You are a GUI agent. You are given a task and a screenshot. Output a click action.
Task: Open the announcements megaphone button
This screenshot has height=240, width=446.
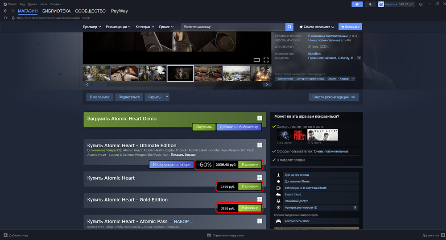(x=357, y=4)
